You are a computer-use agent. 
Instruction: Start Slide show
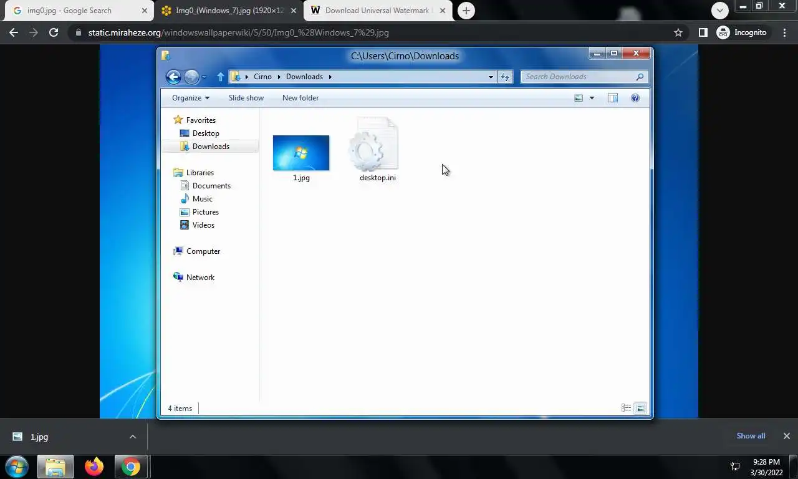coord(246,98)
